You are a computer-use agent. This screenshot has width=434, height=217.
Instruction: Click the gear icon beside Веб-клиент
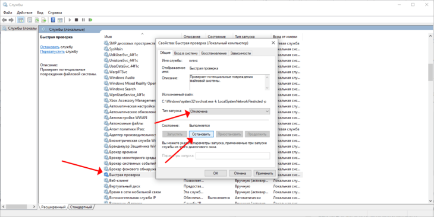(106, 181)
